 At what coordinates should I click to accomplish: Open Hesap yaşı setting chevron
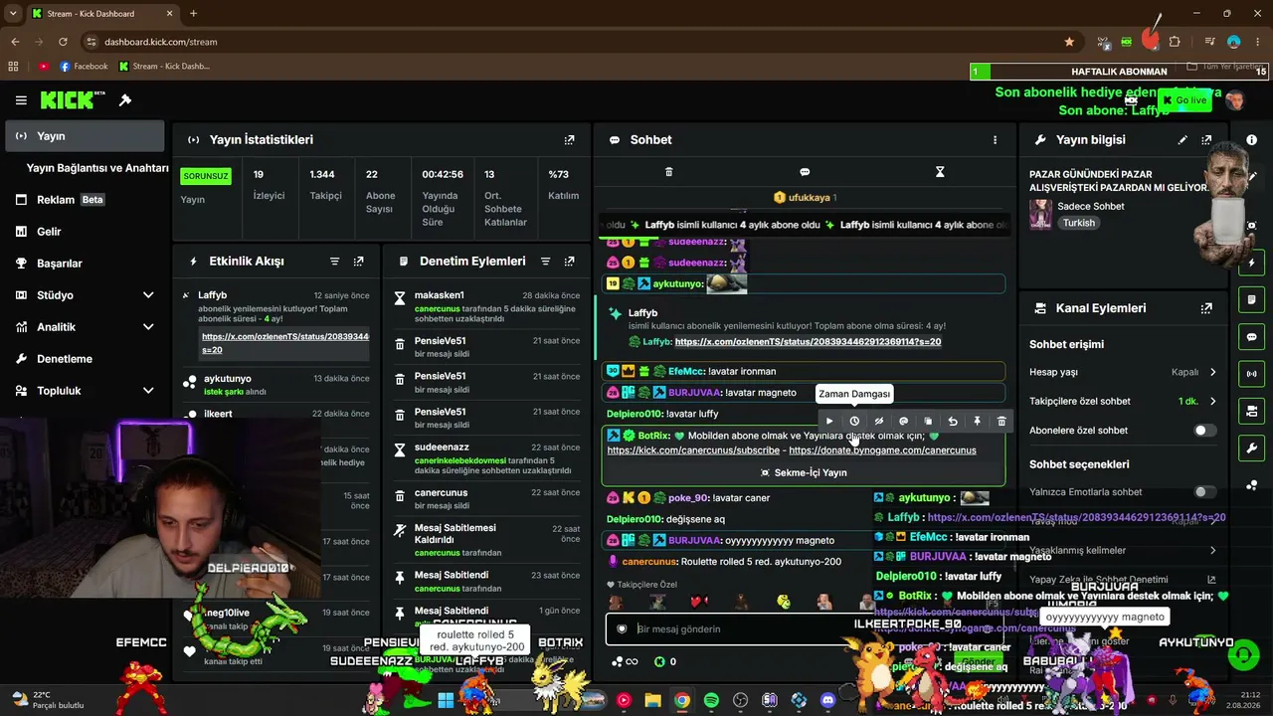(1212, 373)
